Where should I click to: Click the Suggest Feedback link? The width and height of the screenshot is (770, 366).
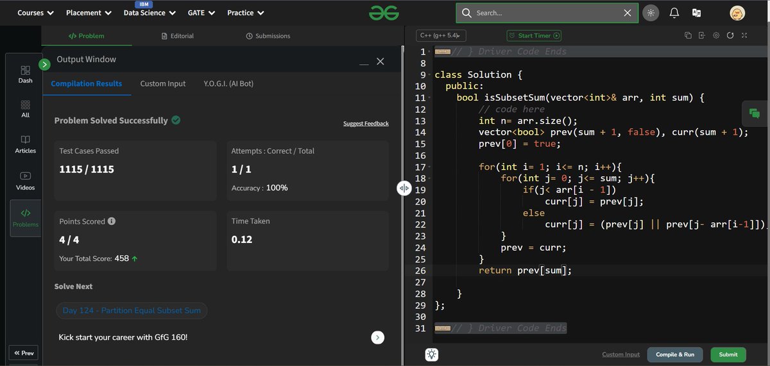[366, 123]
